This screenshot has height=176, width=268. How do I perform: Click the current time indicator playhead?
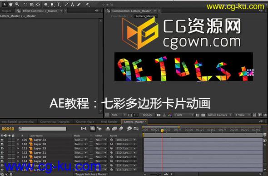tap(162, 131)
